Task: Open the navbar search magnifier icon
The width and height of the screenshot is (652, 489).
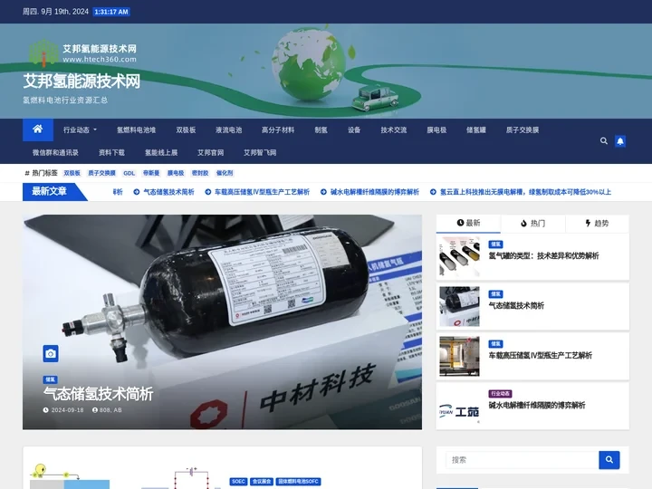Action: tap(604, 141)
